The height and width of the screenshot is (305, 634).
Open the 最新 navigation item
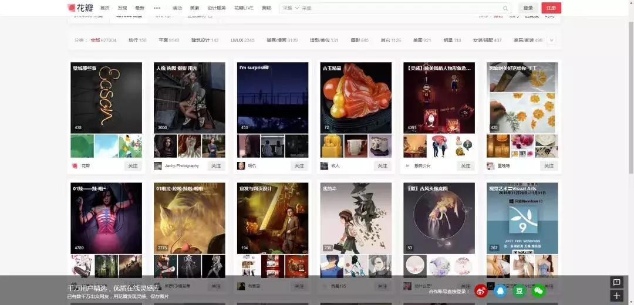point(140,8)
